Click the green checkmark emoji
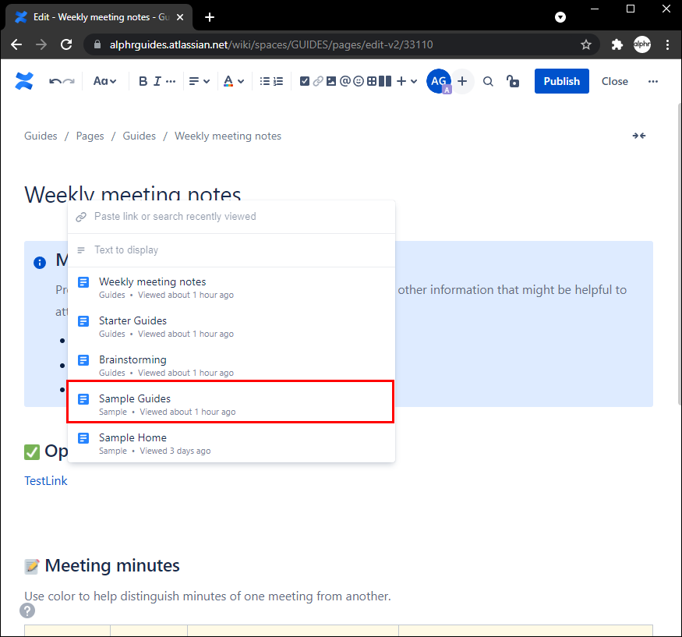Screen dimensions: 682x637 click(x=32, y=452)
